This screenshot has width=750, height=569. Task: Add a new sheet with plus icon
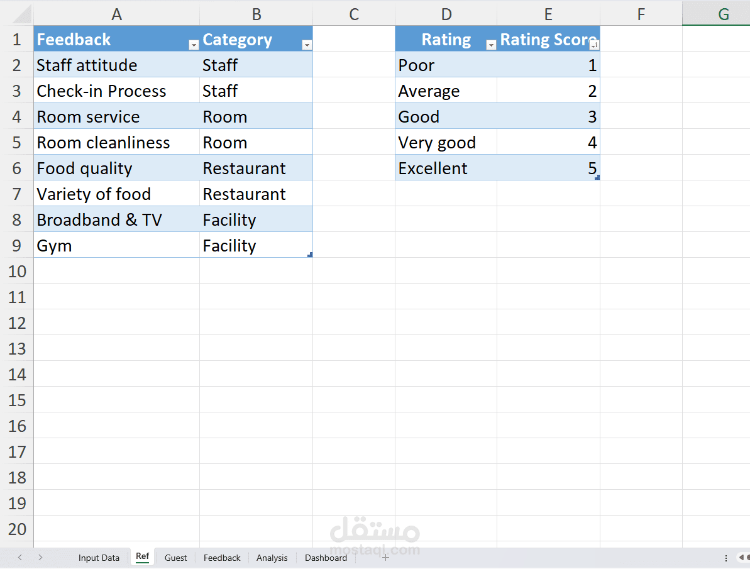pos(385,558)
